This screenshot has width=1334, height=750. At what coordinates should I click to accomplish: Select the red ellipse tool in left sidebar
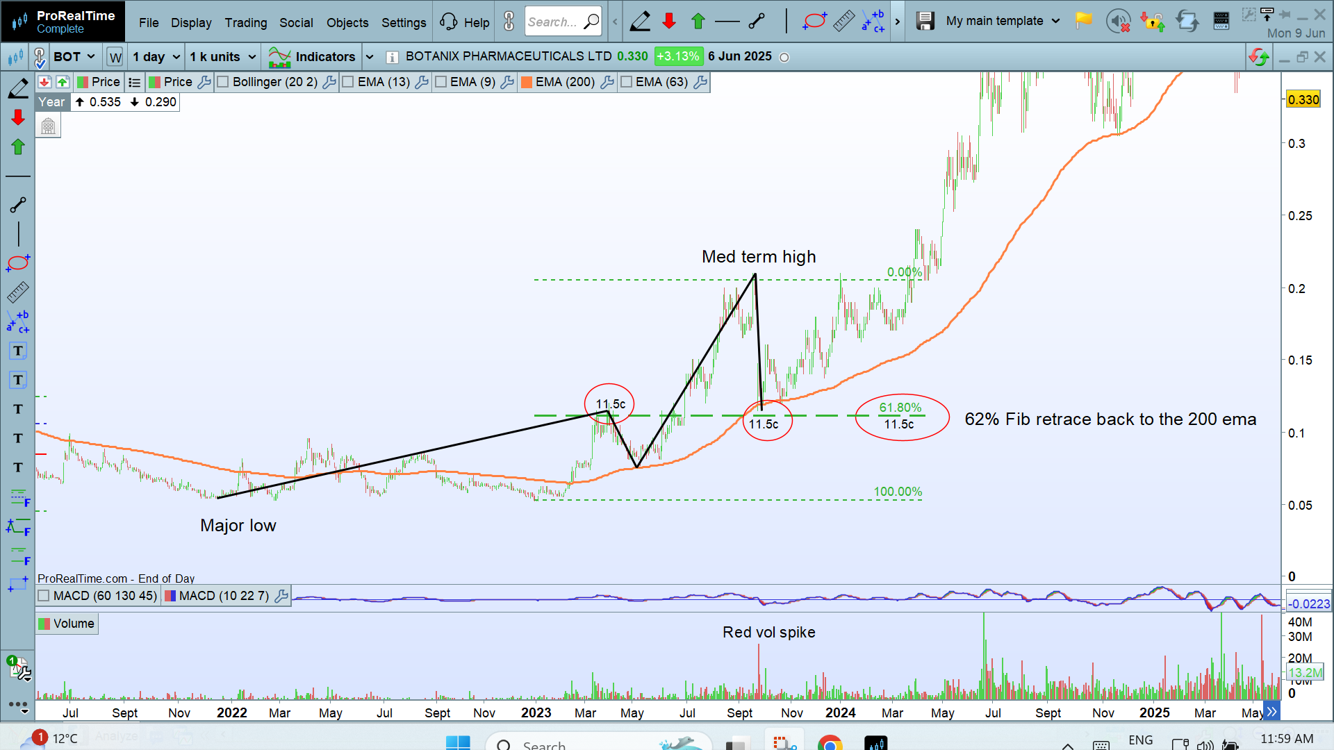pos(18,263)
